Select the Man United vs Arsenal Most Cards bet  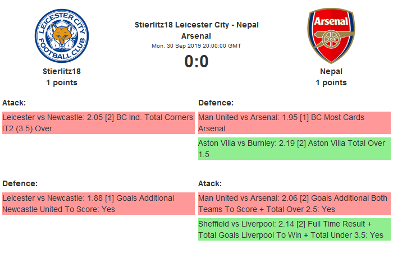point(294,123)
